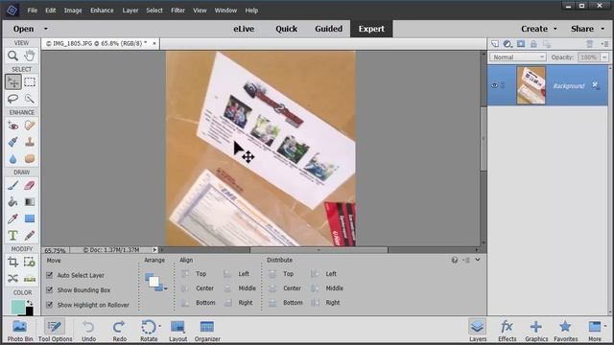Select the Color Picker eyedropper tool
This screenshot has height=345, width=614.
tap(12, 218)
